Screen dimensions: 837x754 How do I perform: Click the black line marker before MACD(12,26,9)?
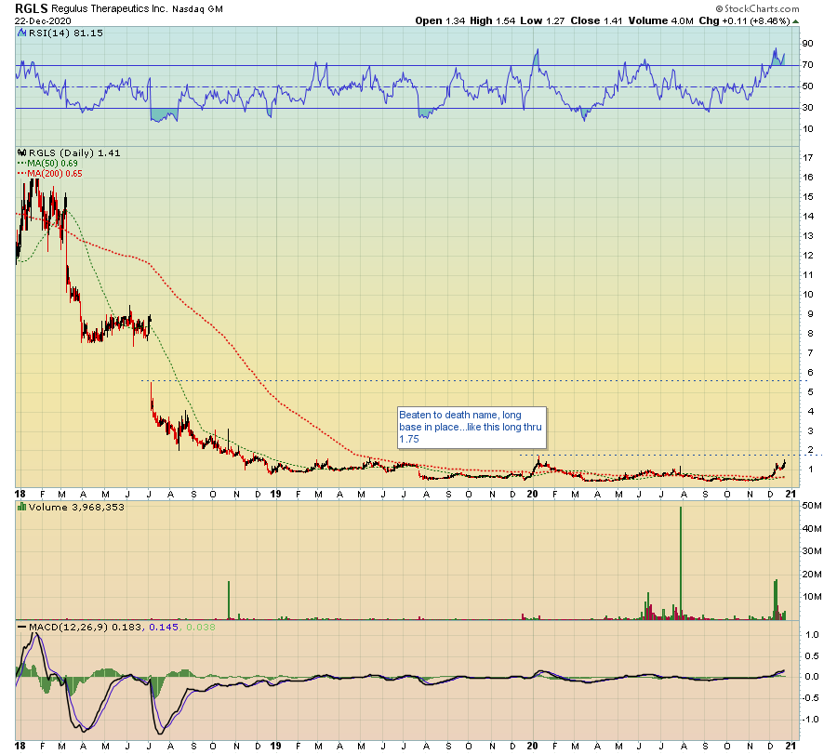[x=22, y=627]
